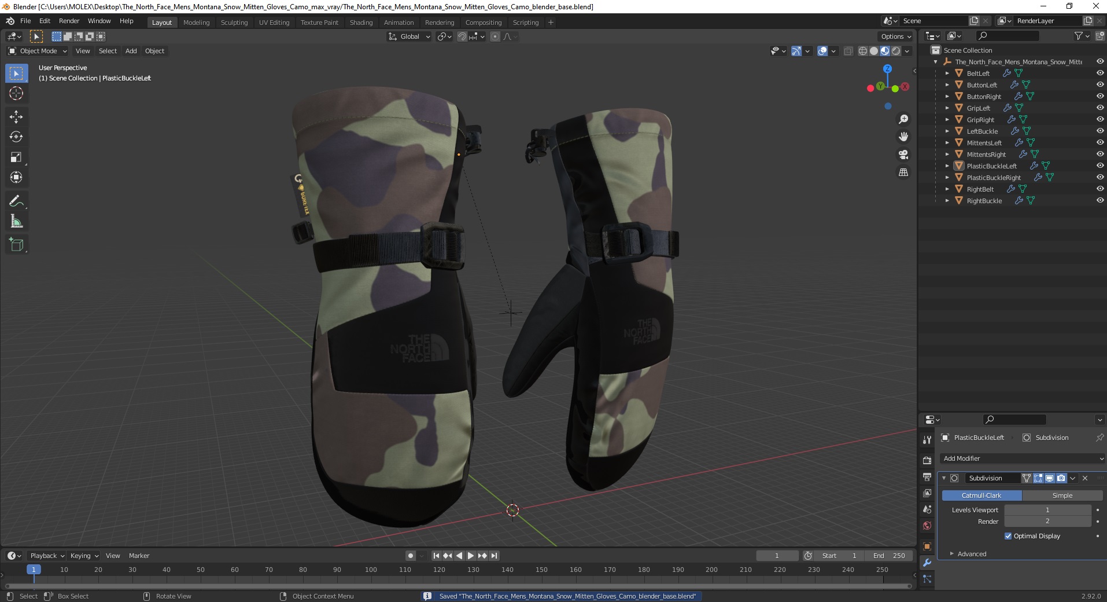Select the Measure tool

(x=16, y=222)
